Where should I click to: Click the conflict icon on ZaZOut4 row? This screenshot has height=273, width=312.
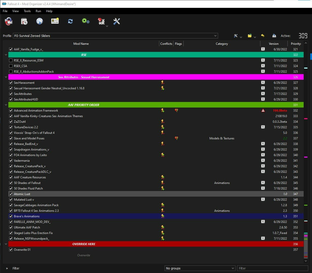tap(163, 121)
